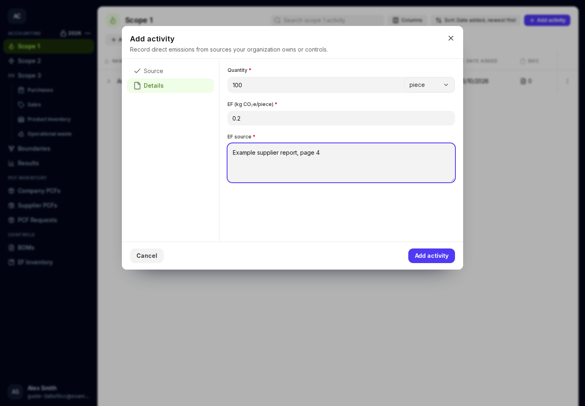
Task: Click the Supplier PCFs icon in sidebar
Action: click(x=11, y=205)
